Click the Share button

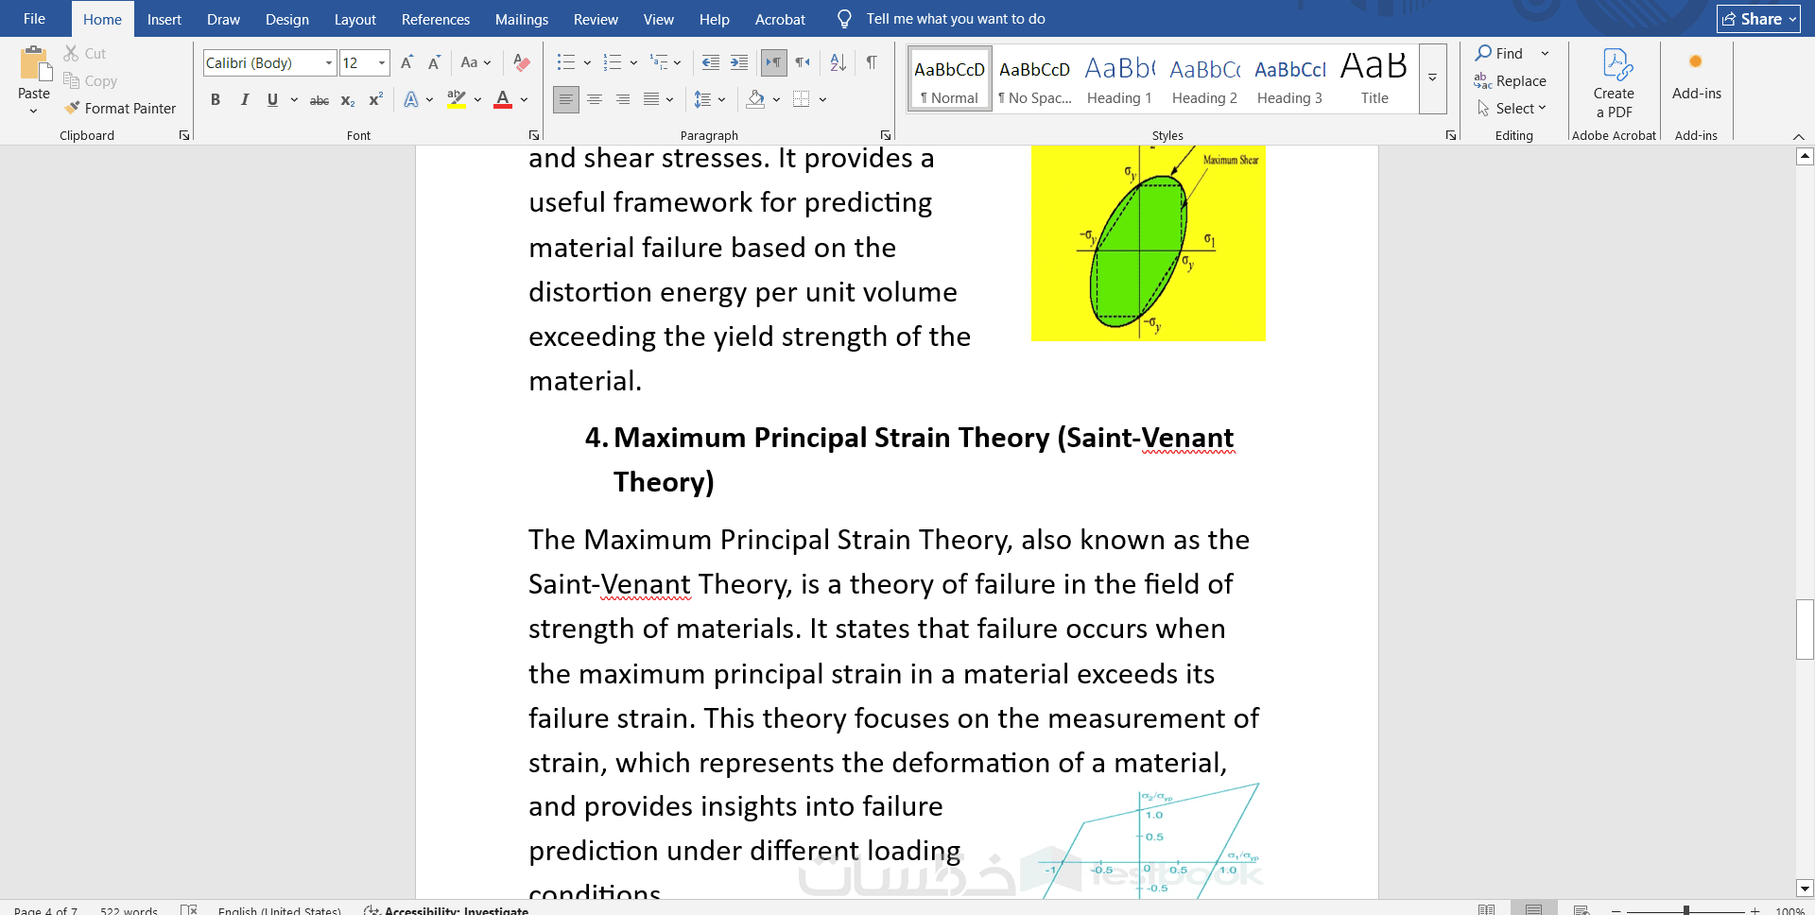pyautogui.click(x=1758, y=19)
